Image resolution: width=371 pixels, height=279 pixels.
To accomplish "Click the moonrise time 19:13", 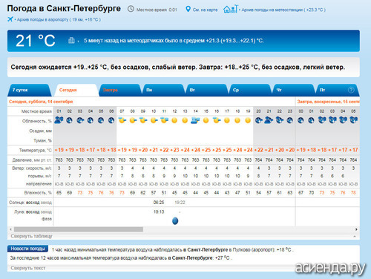I will [159, 211].
